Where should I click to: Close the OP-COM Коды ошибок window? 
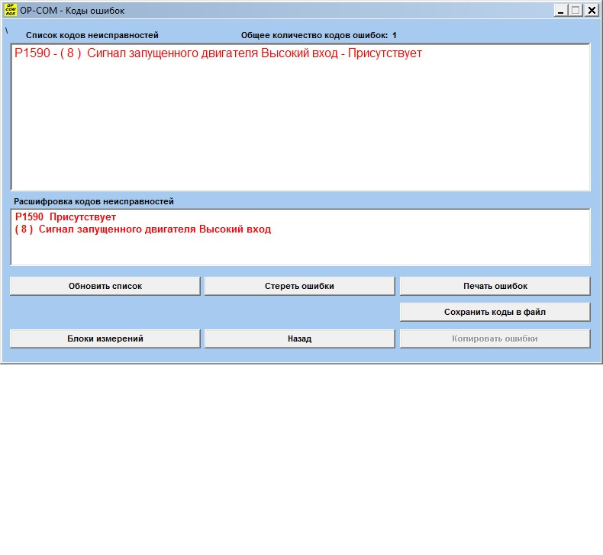(x=592, y=11)
